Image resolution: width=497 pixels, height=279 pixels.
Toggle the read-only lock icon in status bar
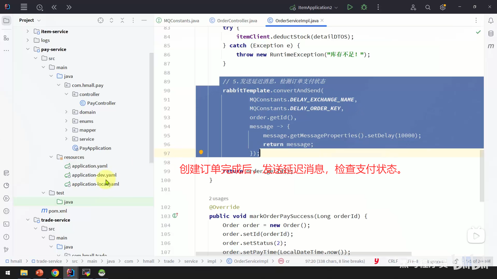click(455, 261)
